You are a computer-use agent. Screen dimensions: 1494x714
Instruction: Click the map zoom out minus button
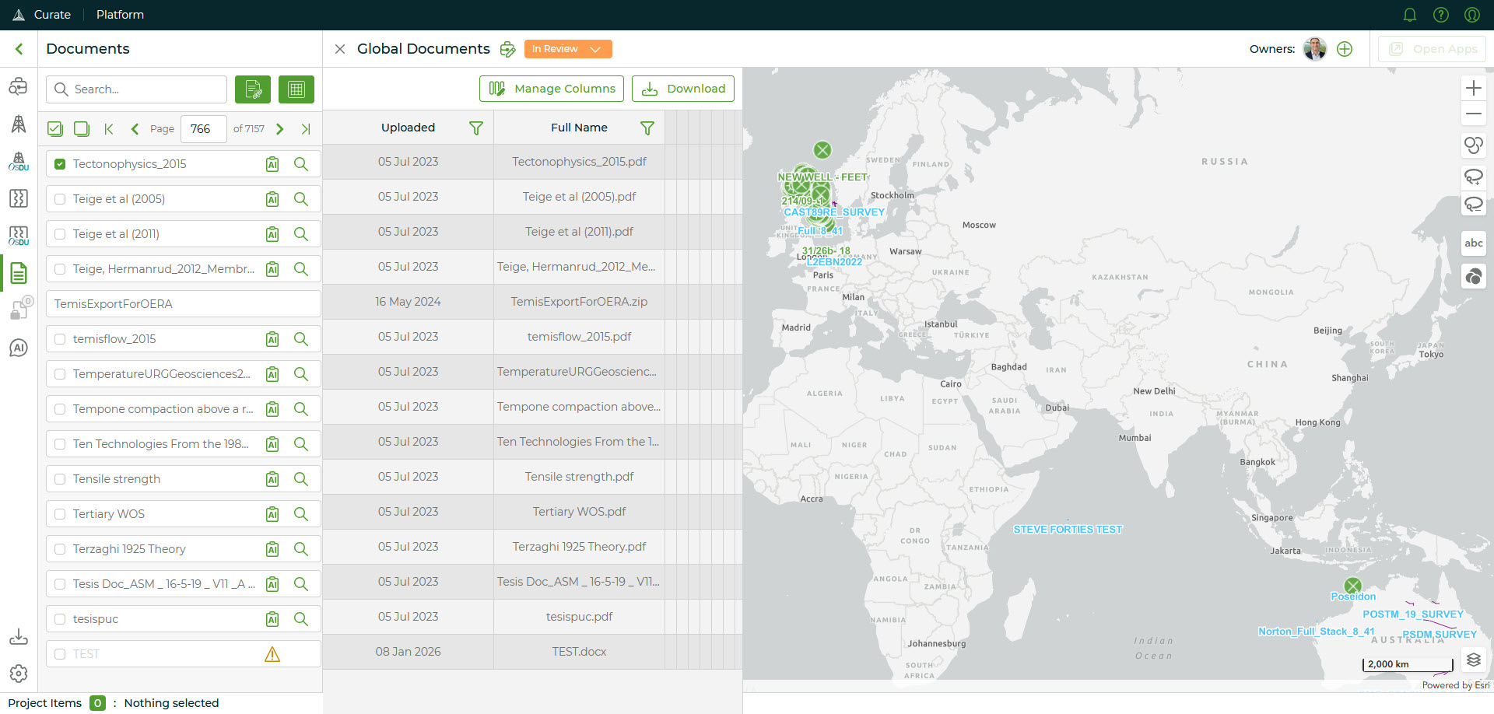1473,114
